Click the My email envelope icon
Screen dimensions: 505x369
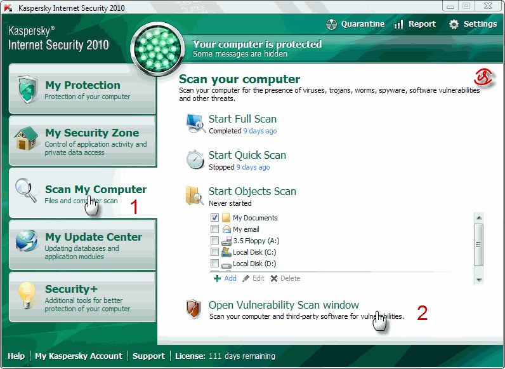tap(226, 229)
